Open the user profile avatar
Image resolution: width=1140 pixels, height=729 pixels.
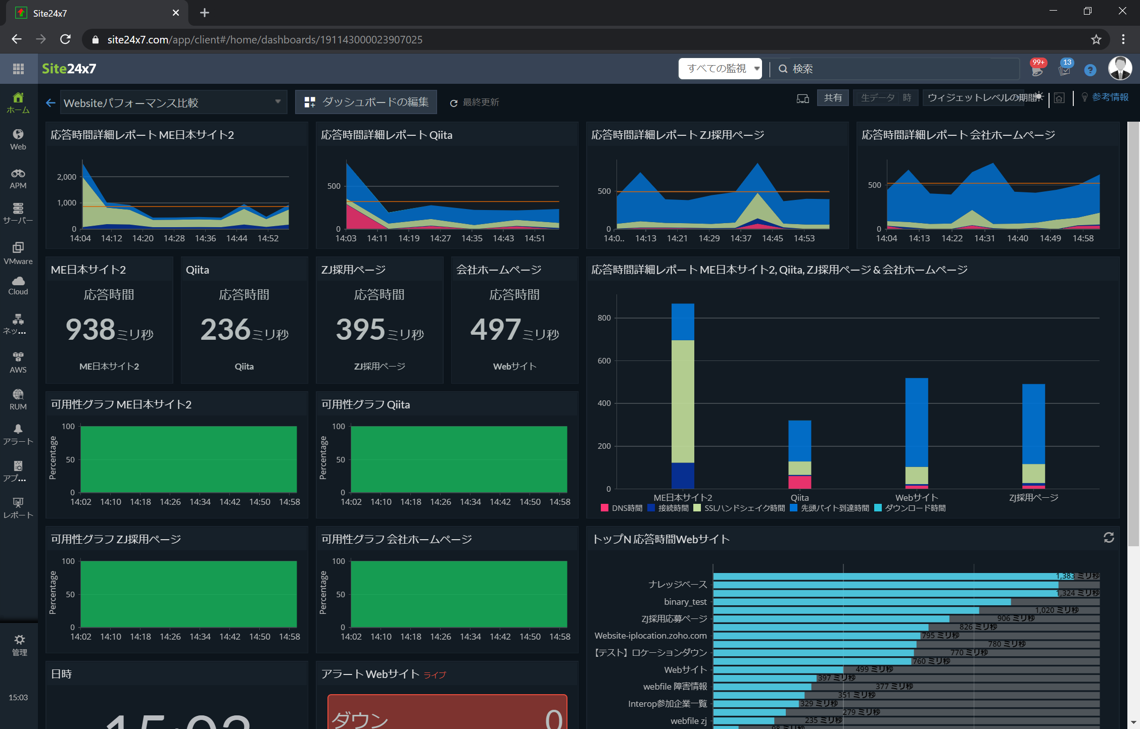point(1120,68)
